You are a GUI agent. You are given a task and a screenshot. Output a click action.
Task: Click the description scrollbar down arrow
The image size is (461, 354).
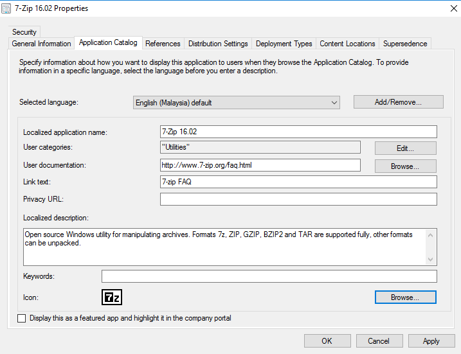[x=430, y=260]
